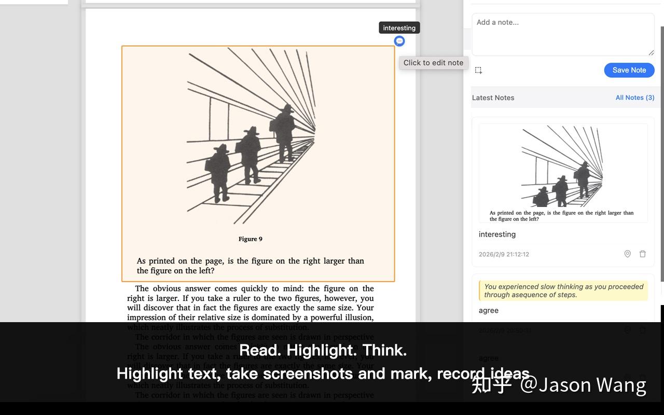
Task: Click the timestamp 2026/2/9 21:12:12
Action: coord(504,254)
